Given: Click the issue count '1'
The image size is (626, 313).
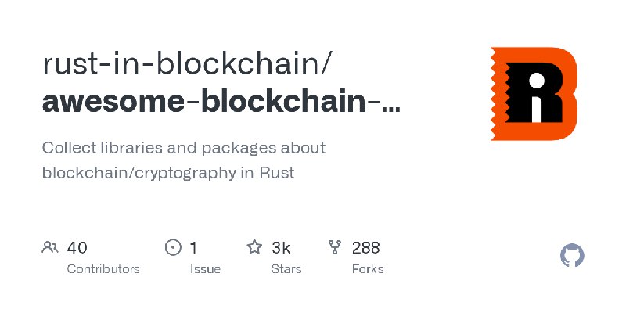Looking at the screenshot, I should coord(193,248).
